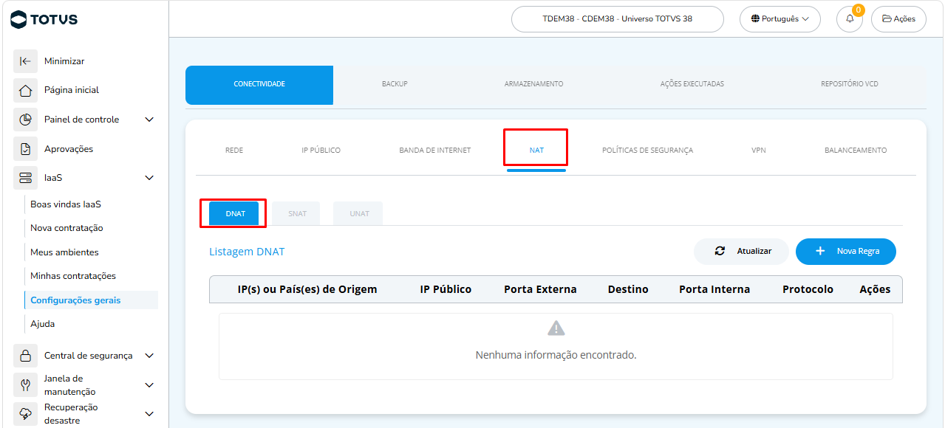This screenshot has width=945, height=428.
Task: Click the Nenhuma informação encontrado message
Action: pyautogui.click(x=556, y=355)
